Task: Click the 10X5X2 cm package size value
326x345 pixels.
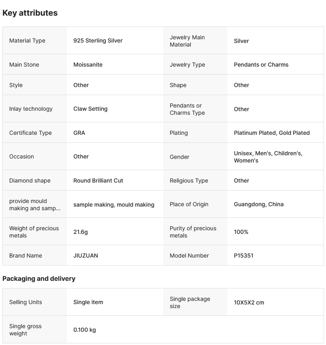Action: tap(249, 302)
